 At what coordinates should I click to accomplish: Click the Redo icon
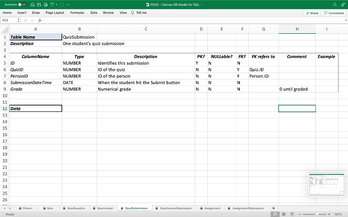pyautogui.click(x=62, y=5)
